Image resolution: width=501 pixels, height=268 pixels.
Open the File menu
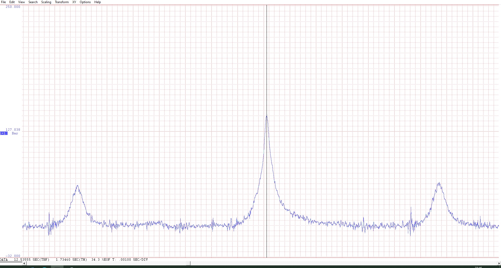tap(3, 2)
